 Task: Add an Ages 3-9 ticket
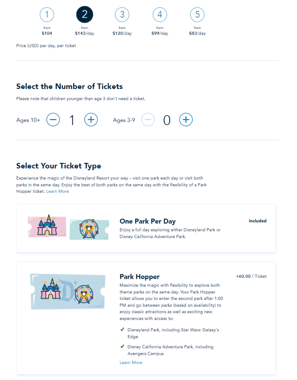186,120
